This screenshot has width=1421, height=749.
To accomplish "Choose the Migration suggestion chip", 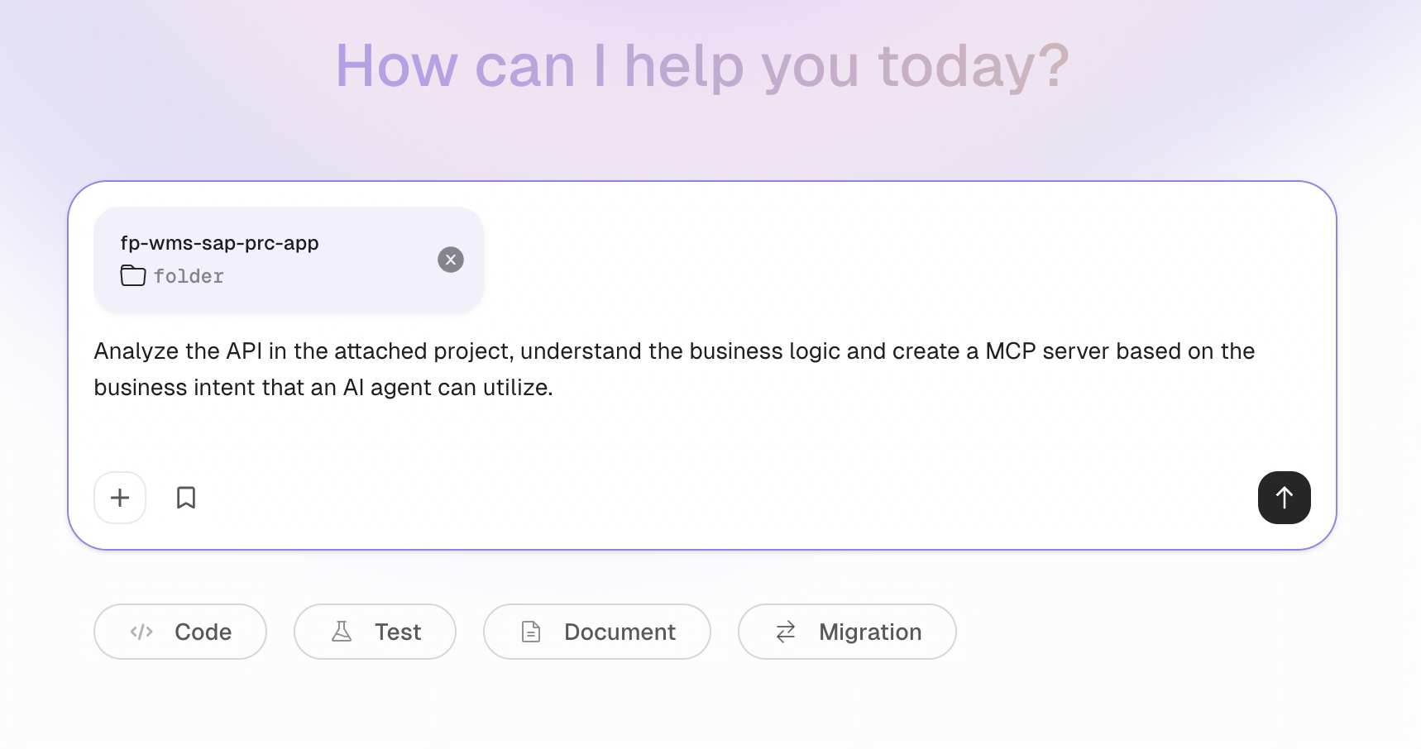I will 847,632.
